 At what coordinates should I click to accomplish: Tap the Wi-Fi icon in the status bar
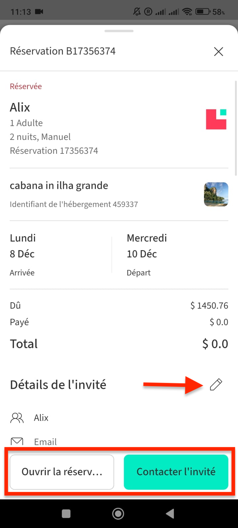[x=187, y=12]
